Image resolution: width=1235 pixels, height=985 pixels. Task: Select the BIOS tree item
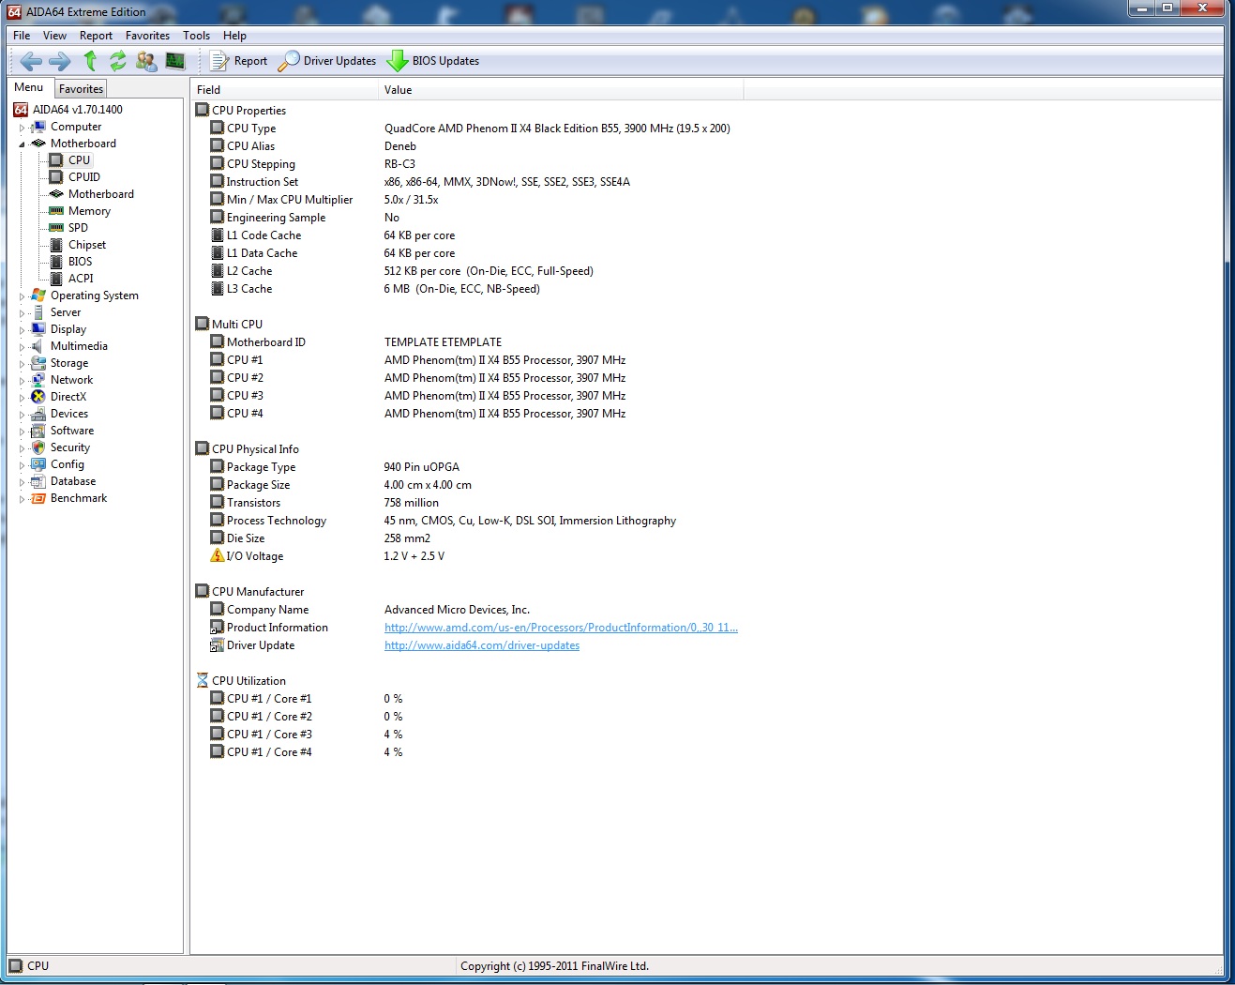click(71, 262)
